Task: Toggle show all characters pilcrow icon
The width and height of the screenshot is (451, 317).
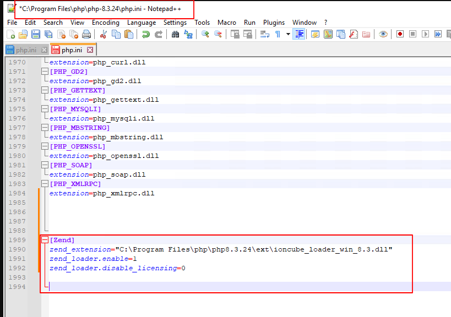Action: pyautogui.click(x=278, y=34)
